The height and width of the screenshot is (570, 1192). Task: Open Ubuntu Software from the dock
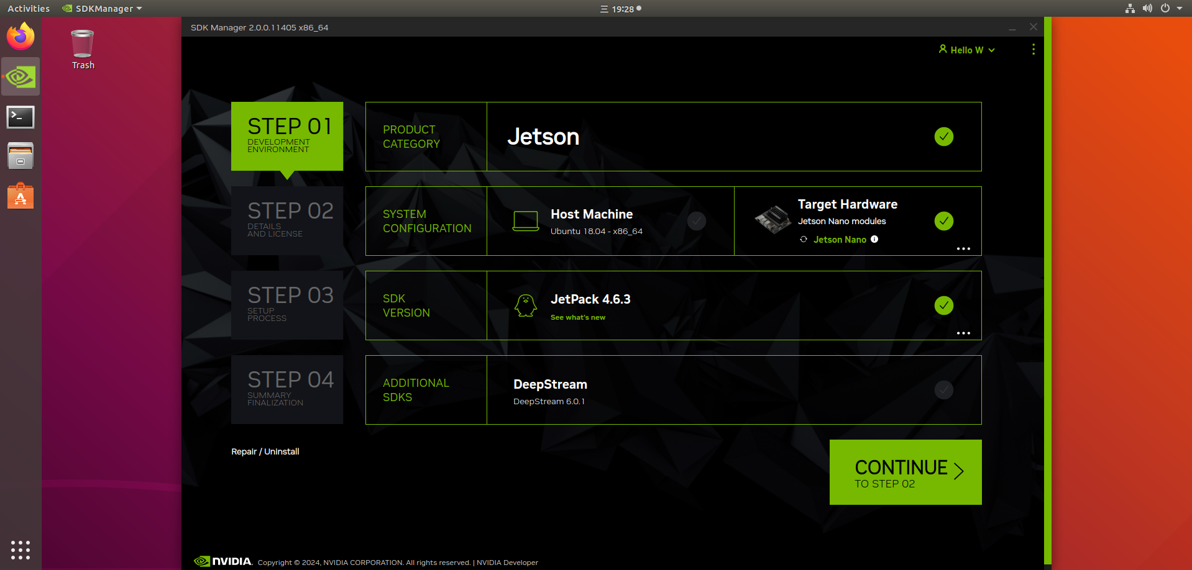tap(21, 196)
